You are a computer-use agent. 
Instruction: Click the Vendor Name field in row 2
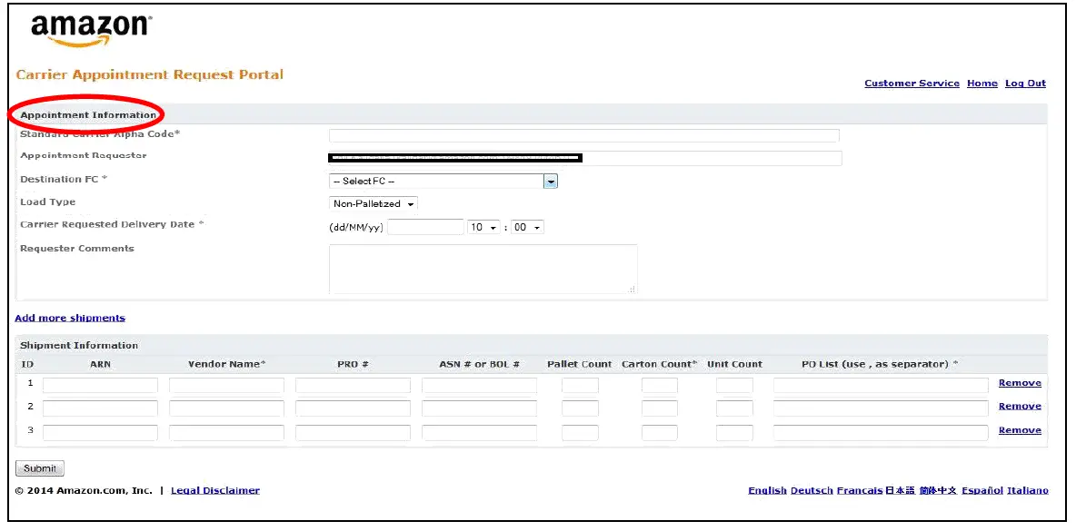tap(226, 407)
